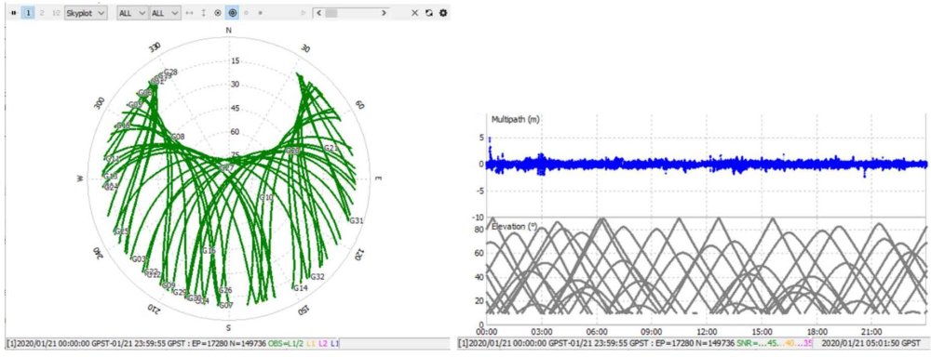Click the 03:00 time axis tick
Viewport: 931px width, 357px height.
(542, 332)
